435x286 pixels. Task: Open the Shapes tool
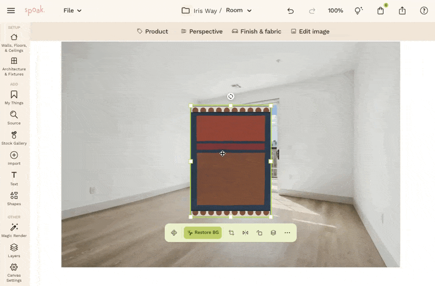(x=14, y=198)
